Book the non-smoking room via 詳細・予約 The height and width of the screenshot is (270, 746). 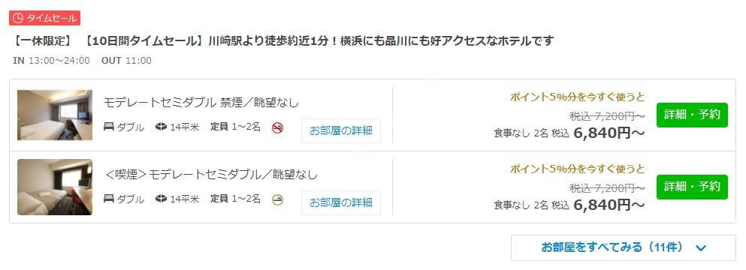[x=692, y=115]
